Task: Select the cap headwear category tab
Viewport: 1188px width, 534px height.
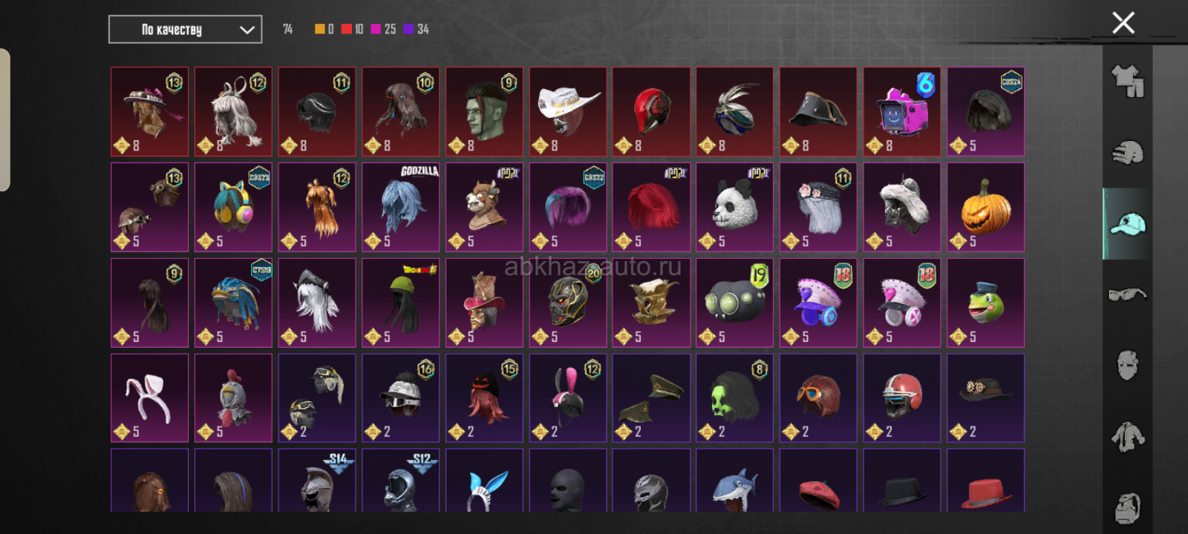Action: [1127, 223]
